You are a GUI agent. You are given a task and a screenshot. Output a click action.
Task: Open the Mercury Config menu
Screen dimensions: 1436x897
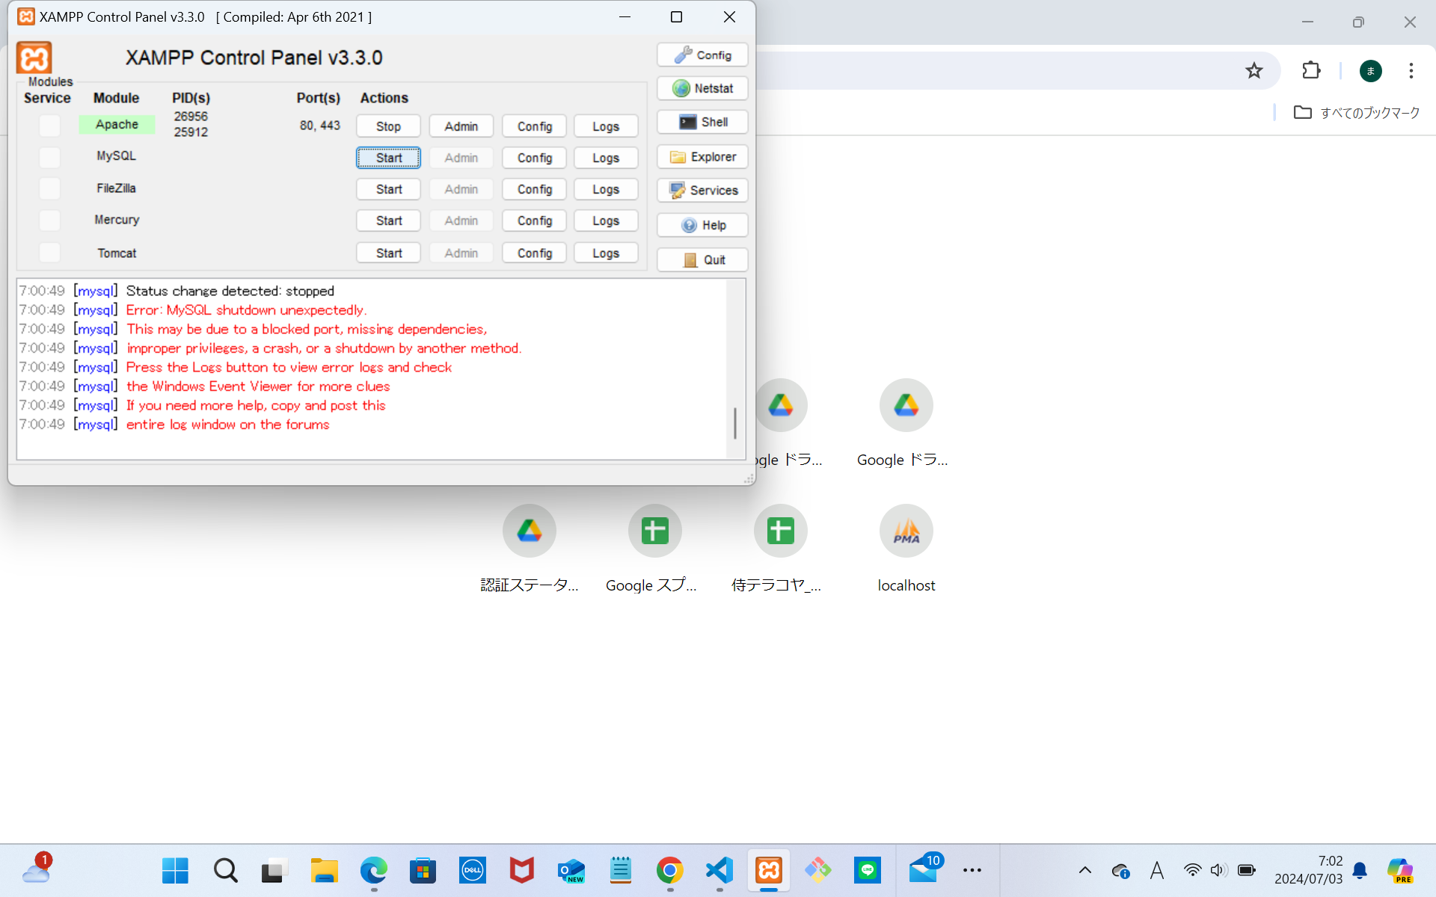tap(534, 221)
